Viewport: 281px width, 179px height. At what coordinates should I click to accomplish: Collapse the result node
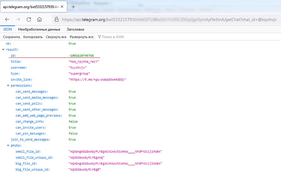coord(3,49)
